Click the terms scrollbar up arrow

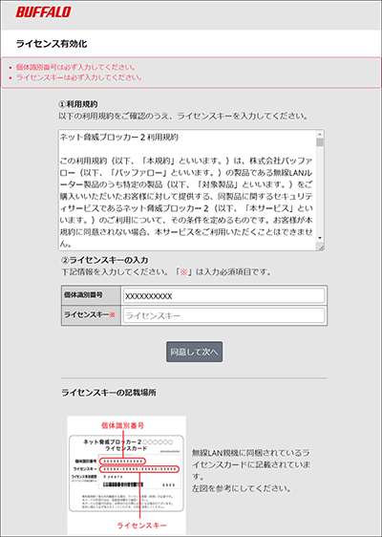tap(320, 134)
